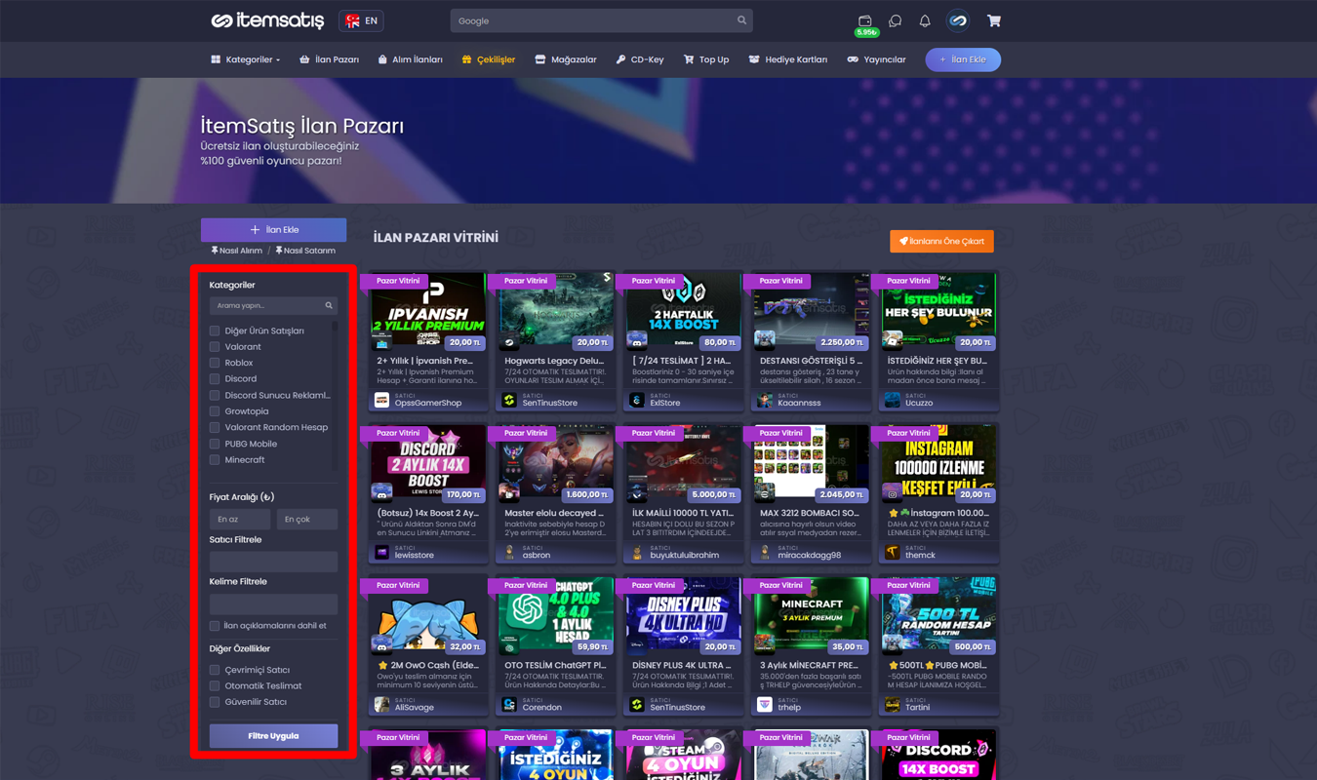Click OpssGamerShop seller avatar

coord(381,401)
